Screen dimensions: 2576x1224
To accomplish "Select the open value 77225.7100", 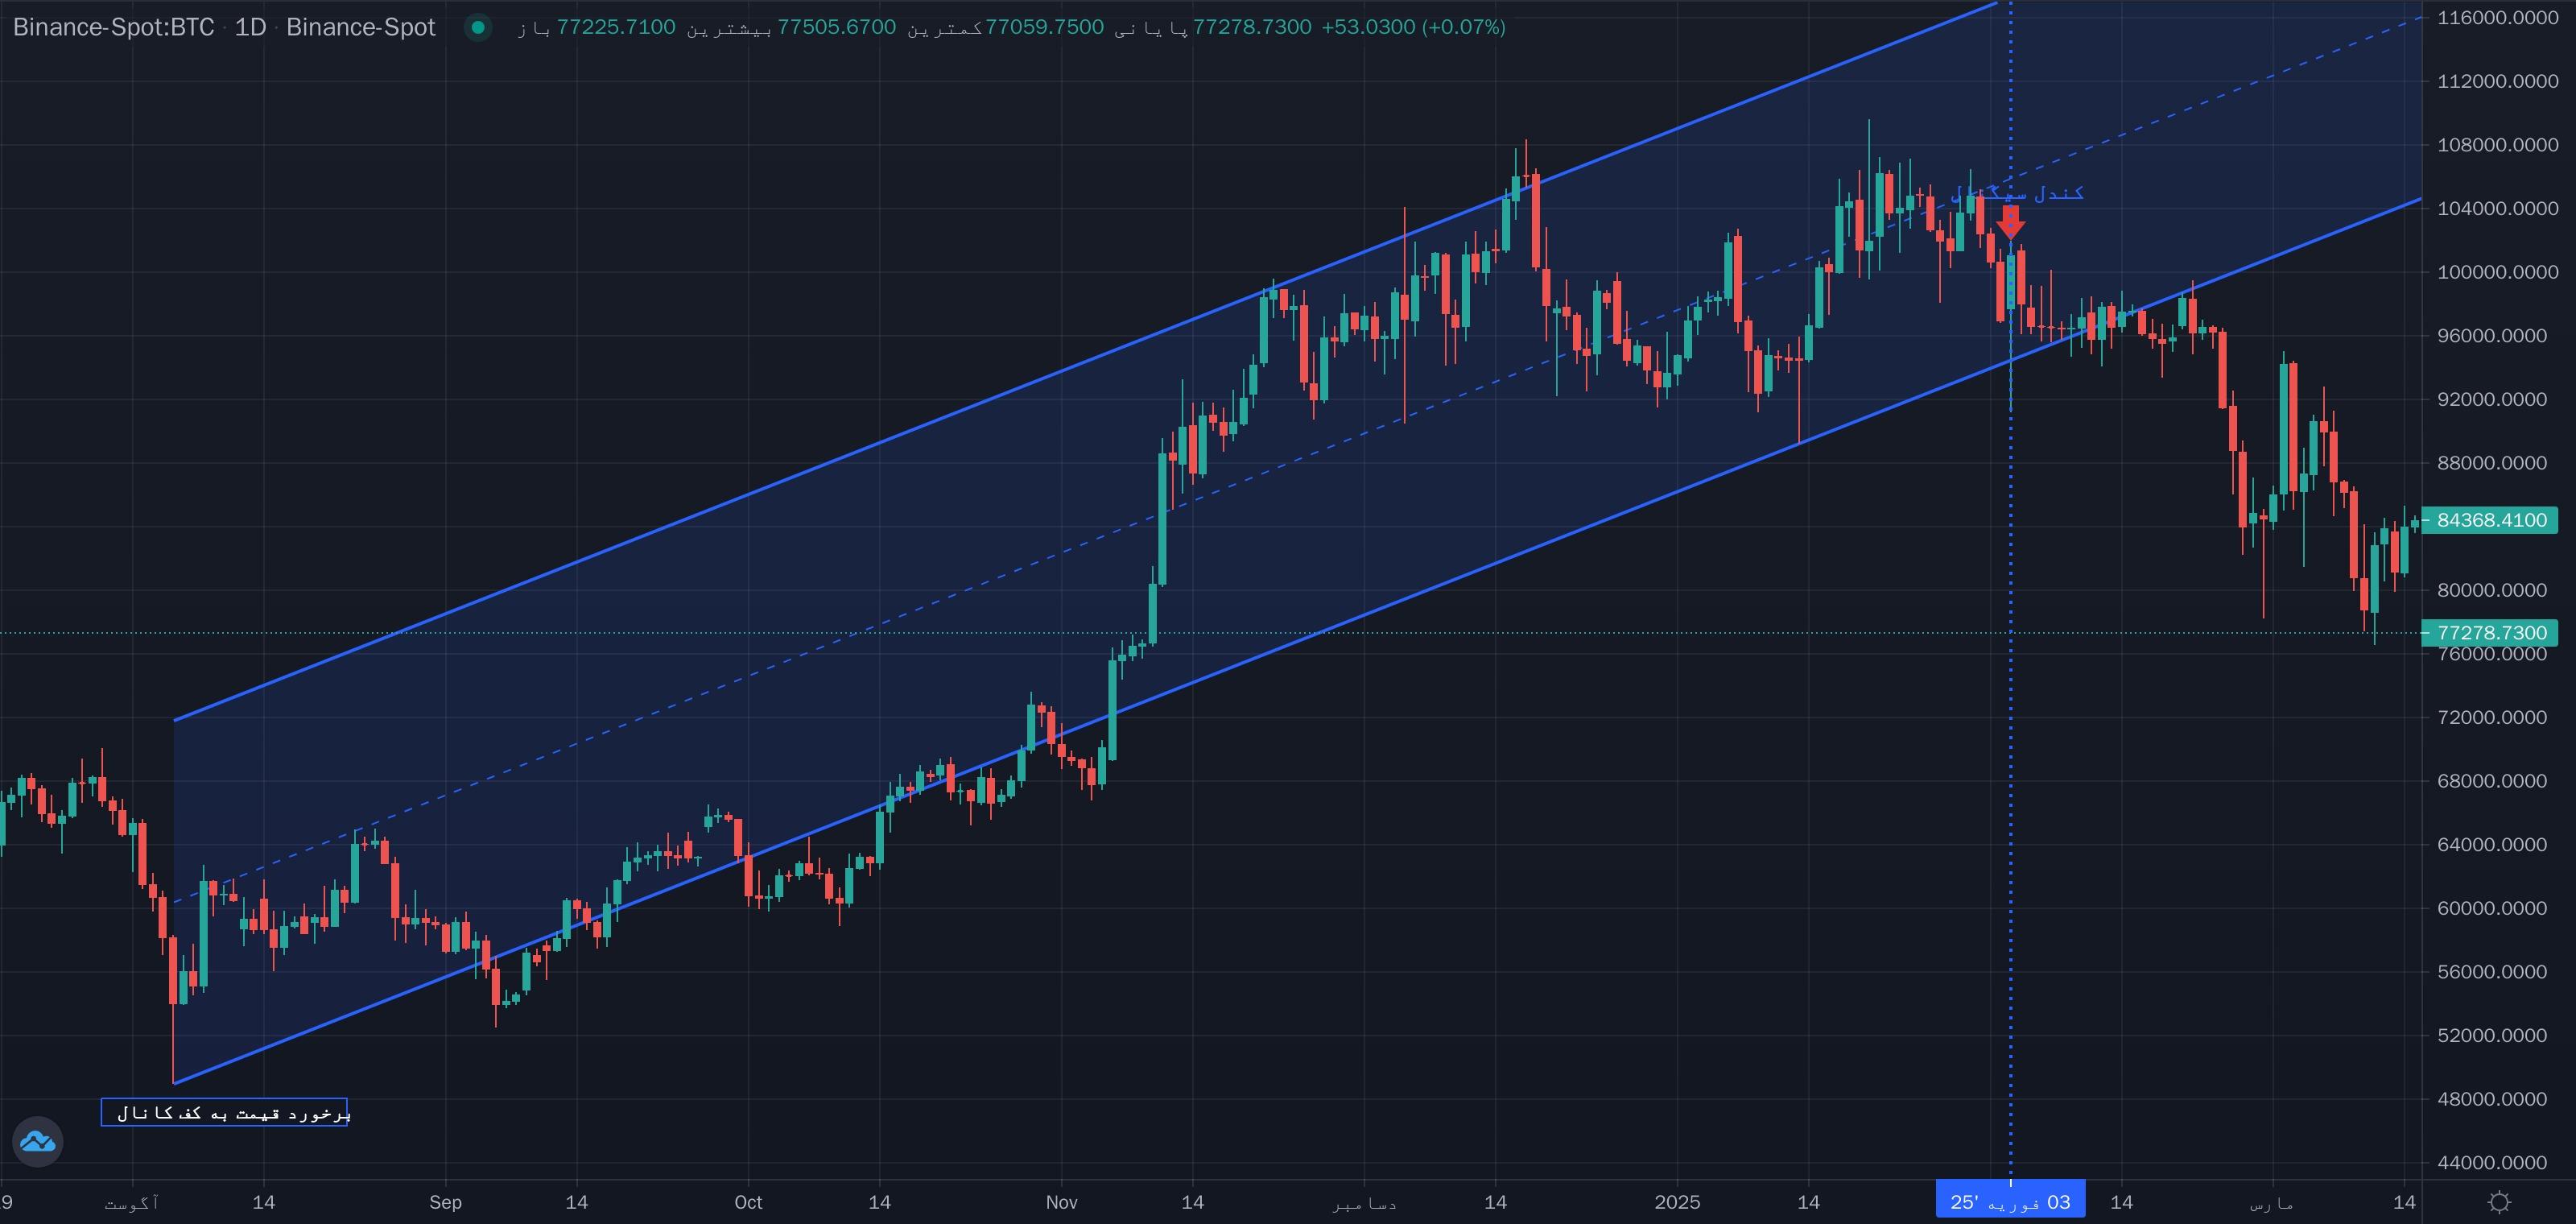I will pos(616,27).
